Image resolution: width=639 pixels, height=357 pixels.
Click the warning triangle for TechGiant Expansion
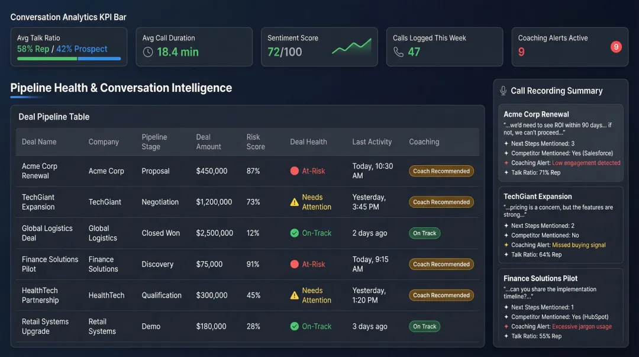coord(293,201)
